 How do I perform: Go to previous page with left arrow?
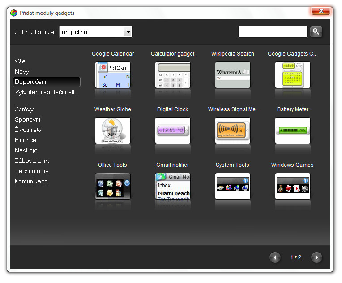click(275, 257)
